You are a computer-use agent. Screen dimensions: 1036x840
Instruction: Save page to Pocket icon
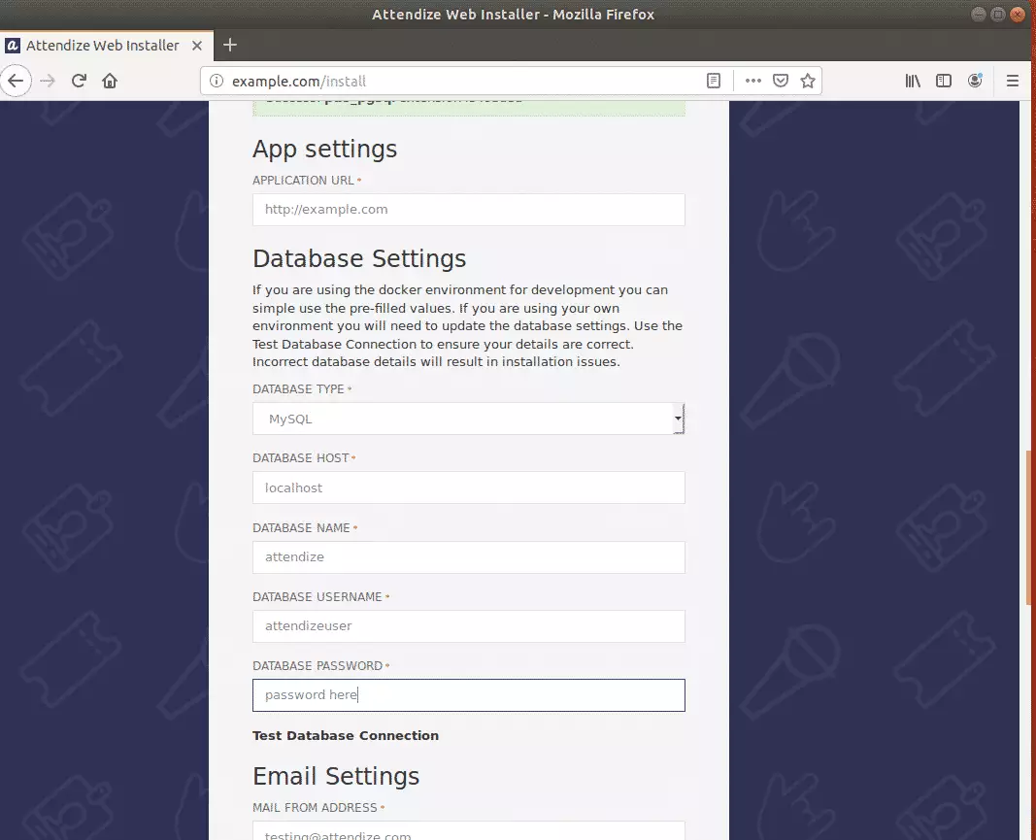point(781,81)
